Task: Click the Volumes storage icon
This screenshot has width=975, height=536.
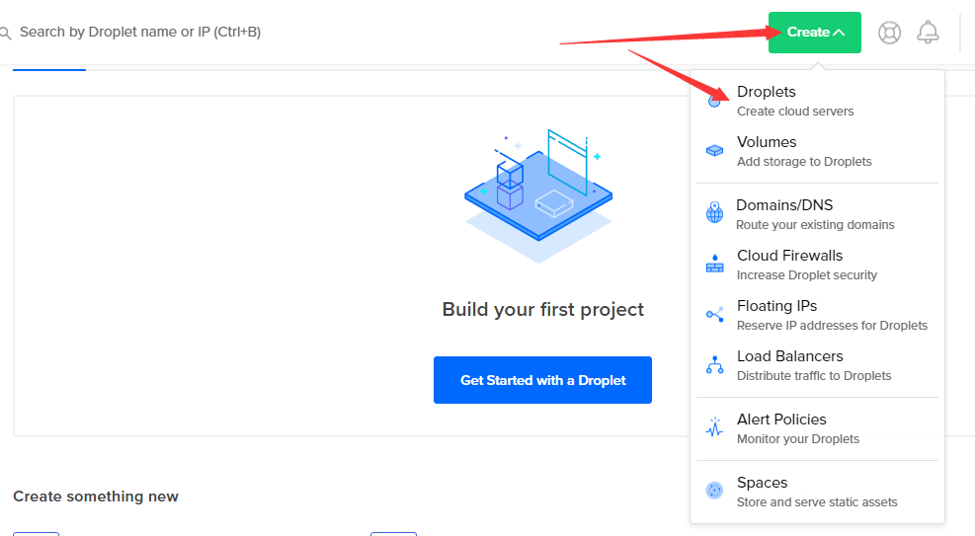Action: coord(714,150)
